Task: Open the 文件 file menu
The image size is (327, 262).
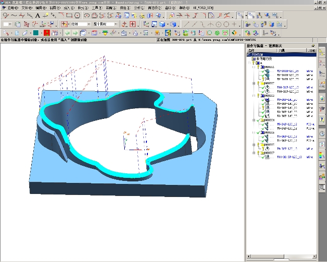Action: [x=27, y=8]
